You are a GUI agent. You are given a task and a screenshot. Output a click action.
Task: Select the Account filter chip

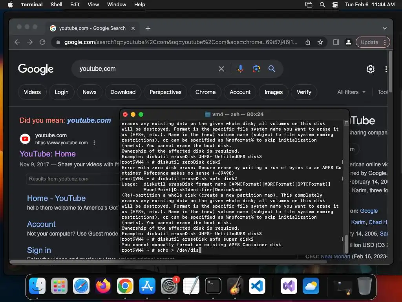coord(240,92)
